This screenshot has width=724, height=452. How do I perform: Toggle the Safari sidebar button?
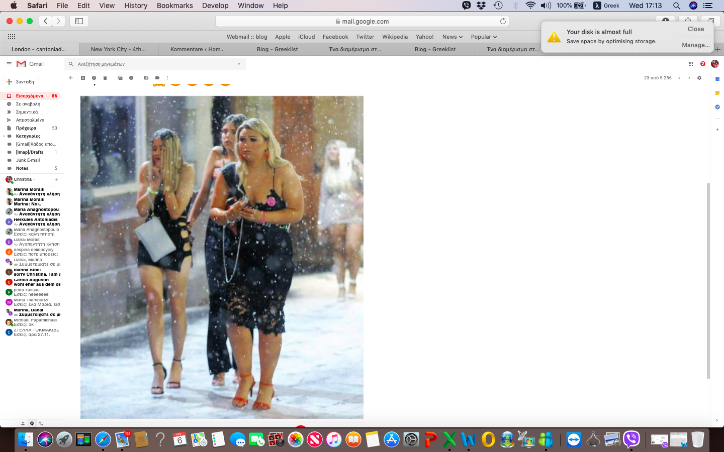point(79,21)
